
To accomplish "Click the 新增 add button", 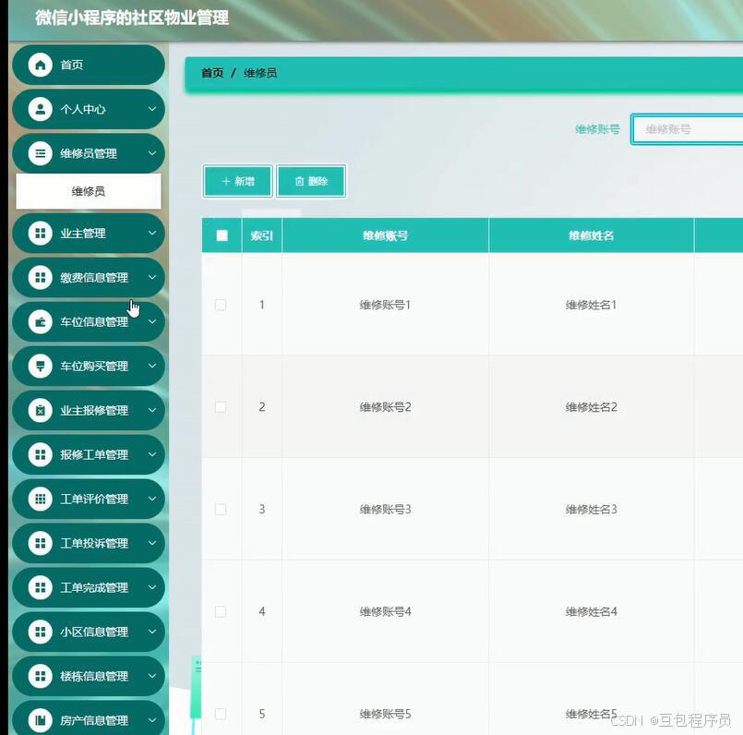I will (x=237, y=181).
